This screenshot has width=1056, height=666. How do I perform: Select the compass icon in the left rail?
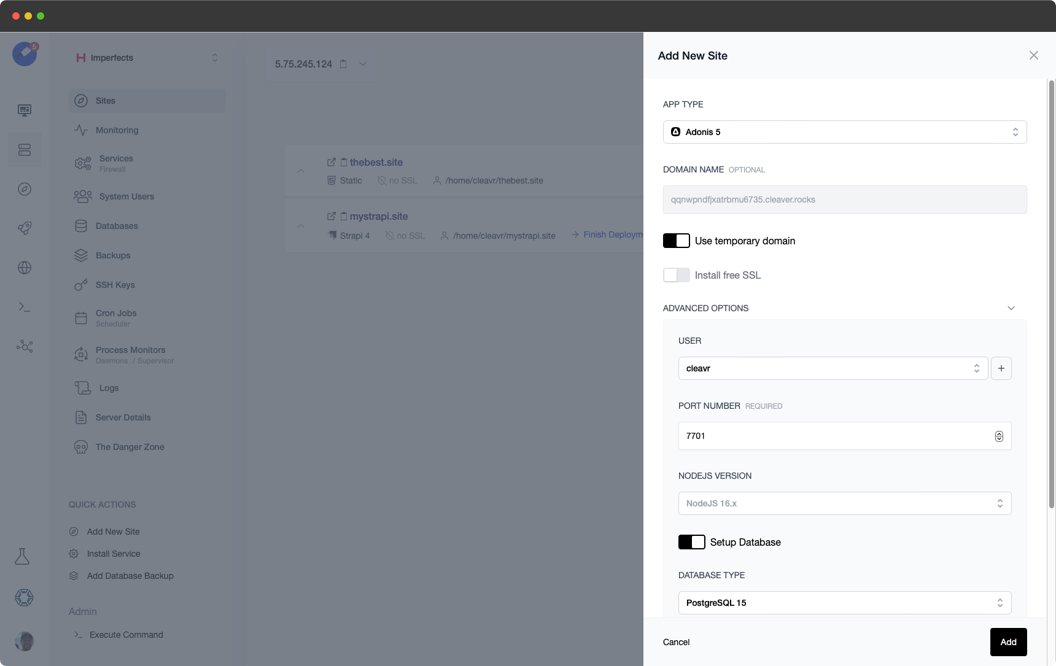24,189
